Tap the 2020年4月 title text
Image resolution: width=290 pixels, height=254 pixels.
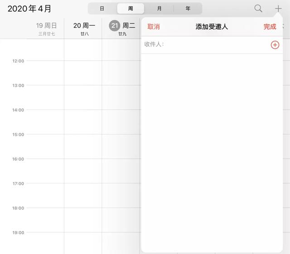29,9
